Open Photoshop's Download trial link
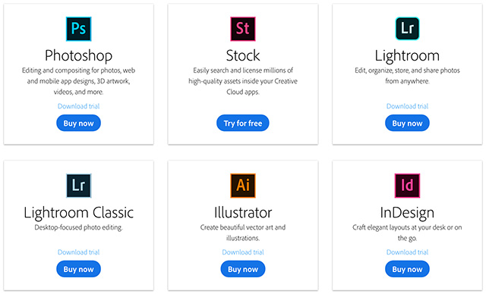 [x=79, y=106]
